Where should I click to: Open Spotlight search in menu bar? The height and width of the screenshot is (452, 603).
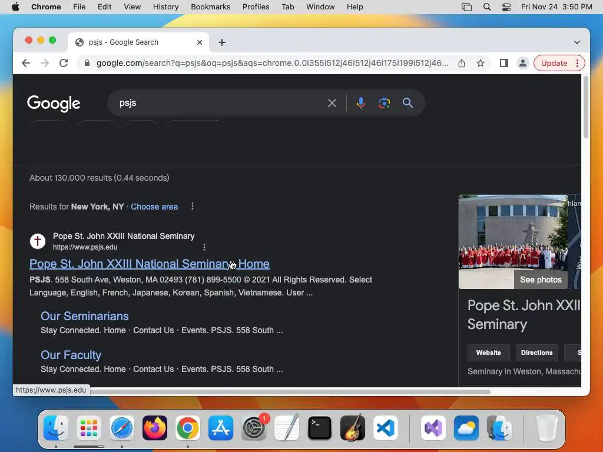487,7
